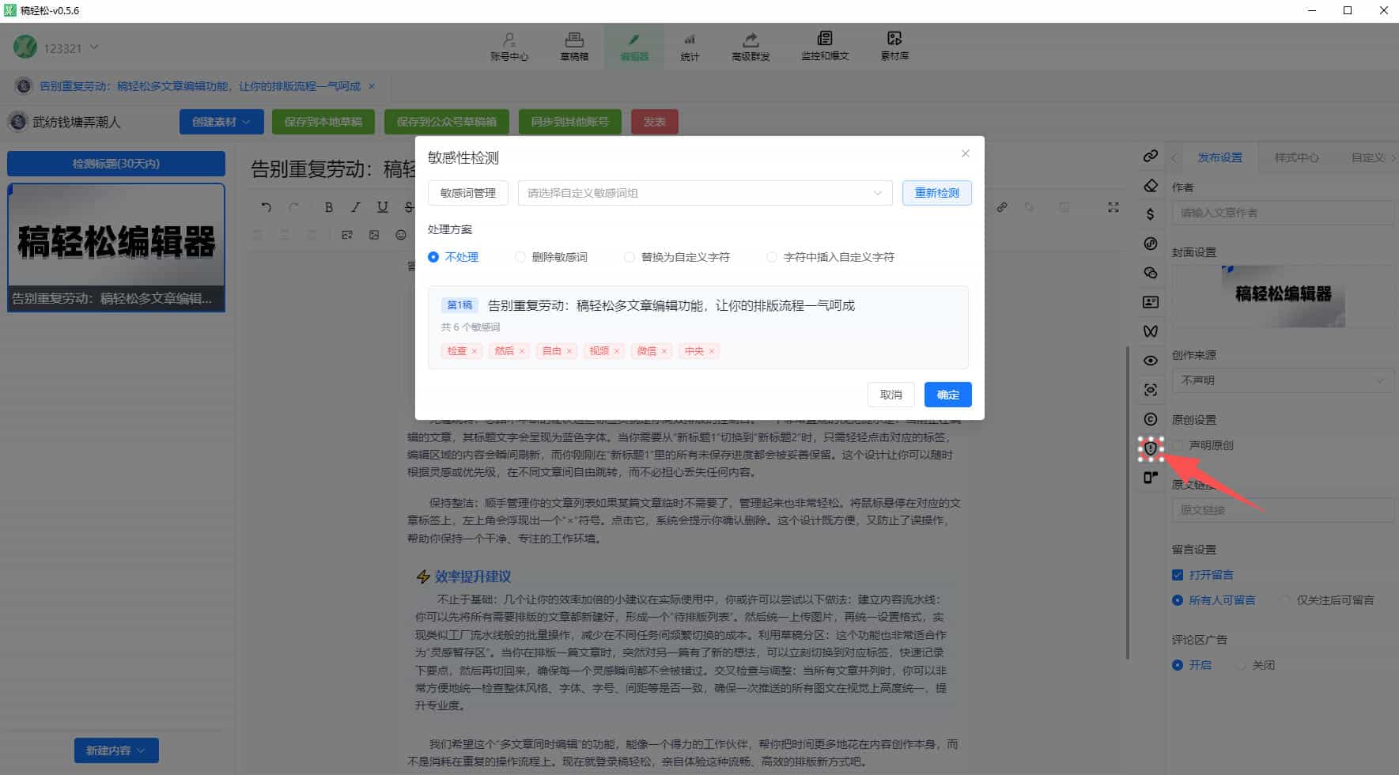Uncheck the 打开留言 option

(x=1178, y=574)
